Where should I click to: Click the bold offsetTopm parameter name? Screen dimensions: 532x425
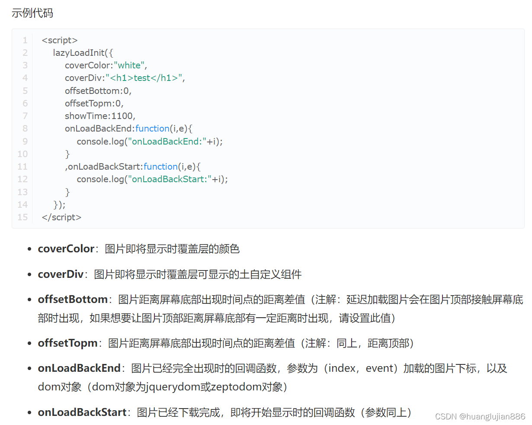(67, 343)
